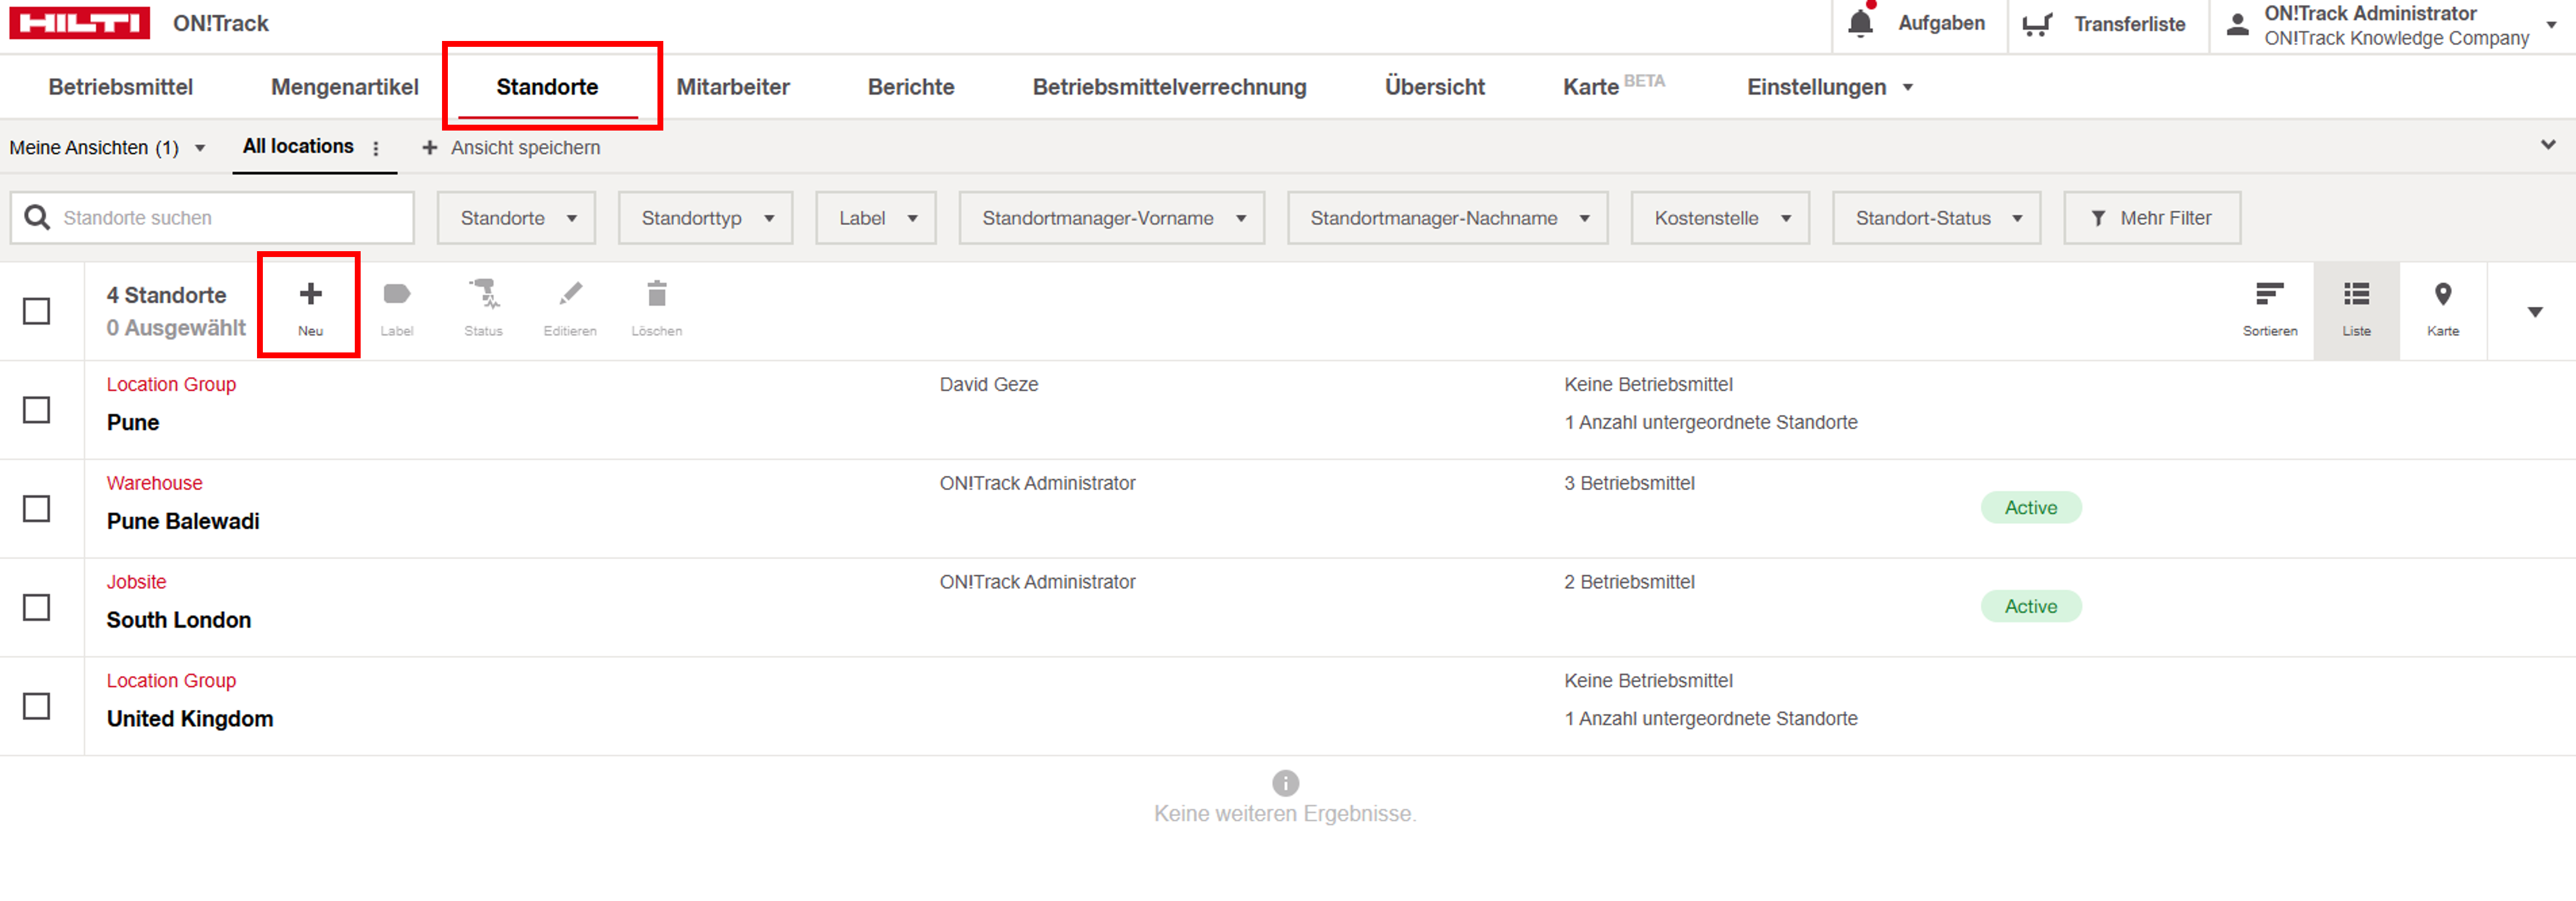2576x901 pixels.
Task: Click the Löschen trash icon
Action: point(657,294)
